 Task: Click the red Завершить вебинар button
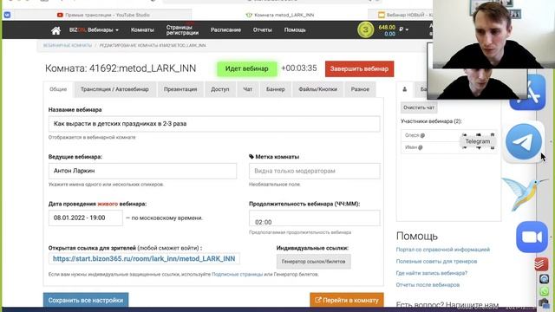(359, 69)
